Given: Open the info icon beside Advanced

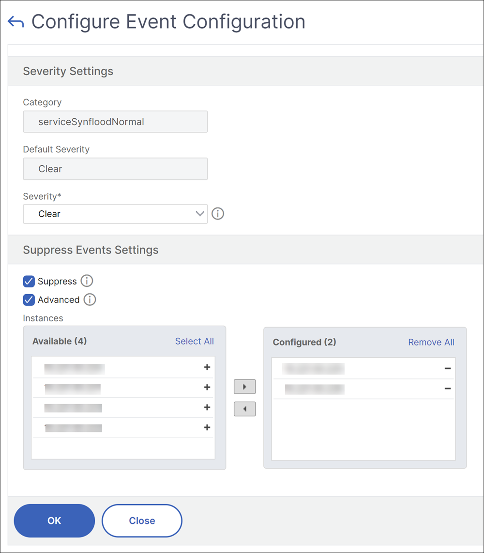Looking at the screenshot, I should (90, 300).
